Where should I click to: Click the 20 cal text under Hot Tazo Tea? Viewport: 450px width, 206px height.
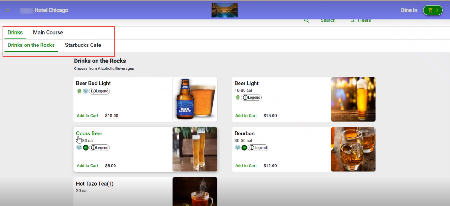click(82, 191)
